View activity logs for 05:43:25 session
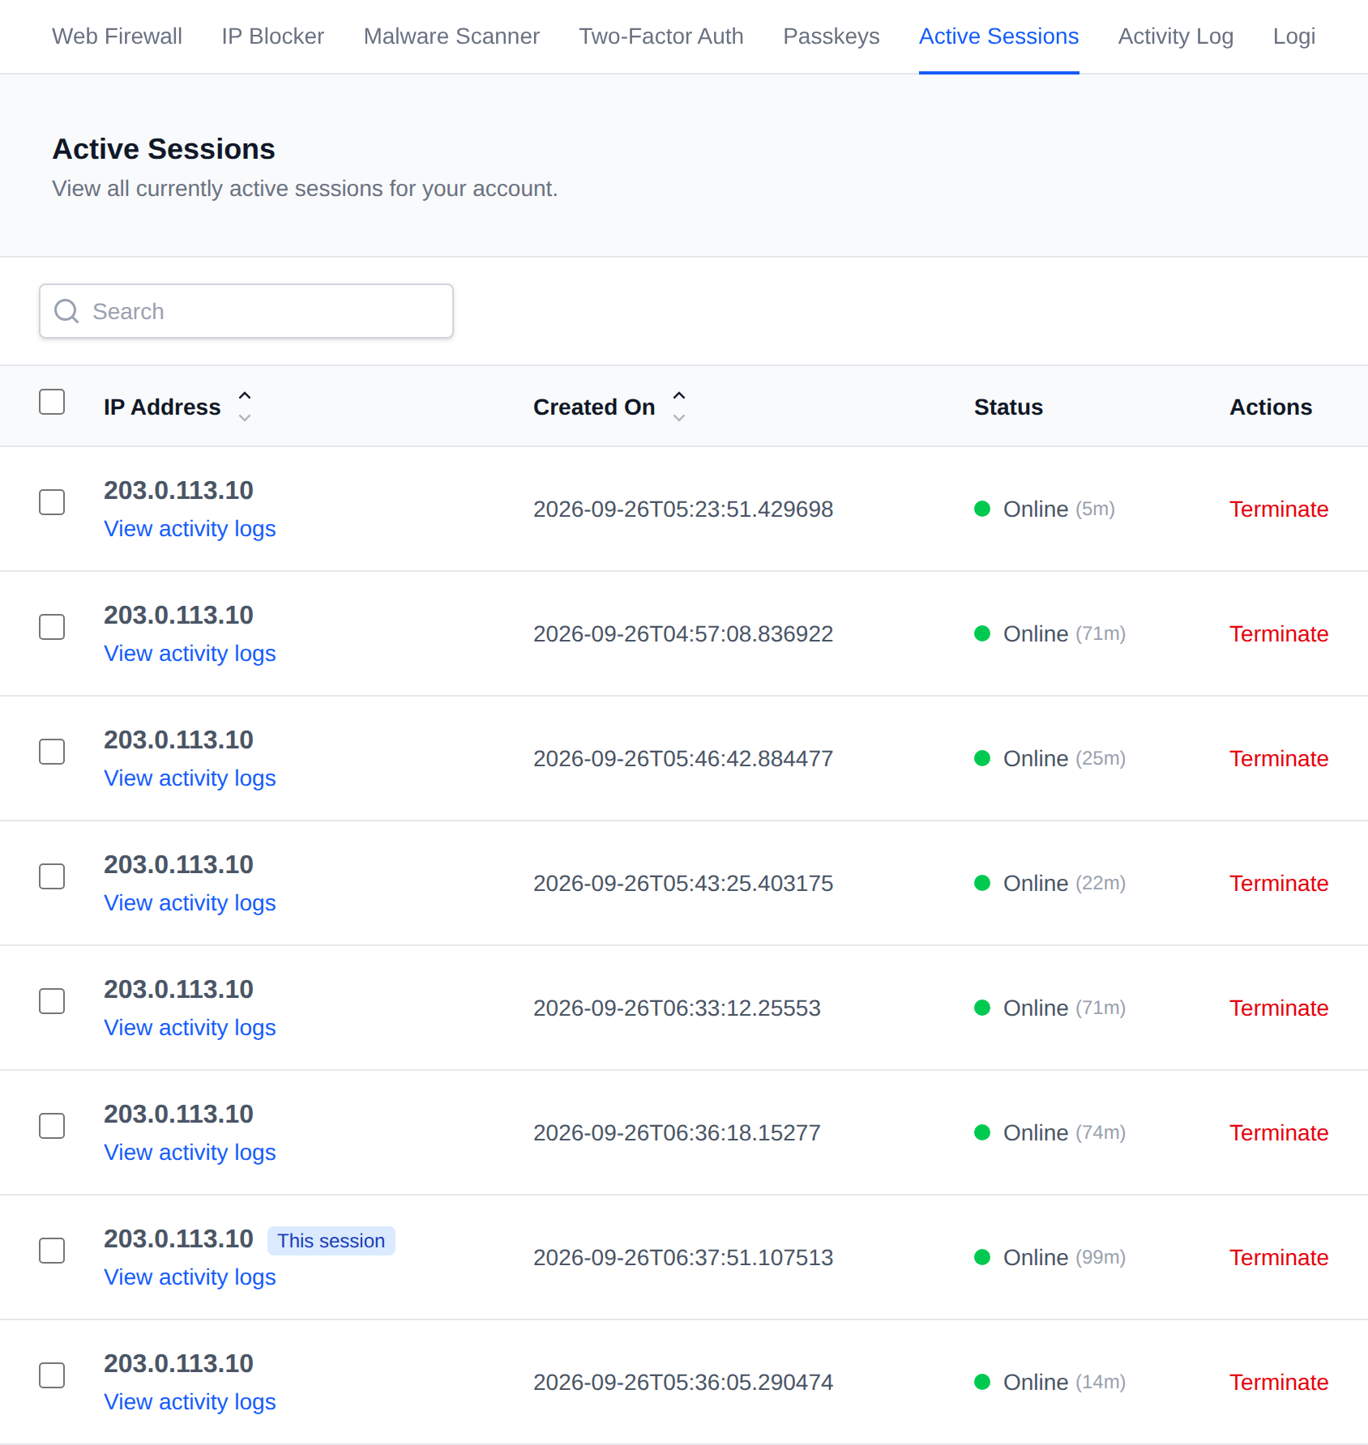 pyautogui.click(x=190, y=903)
